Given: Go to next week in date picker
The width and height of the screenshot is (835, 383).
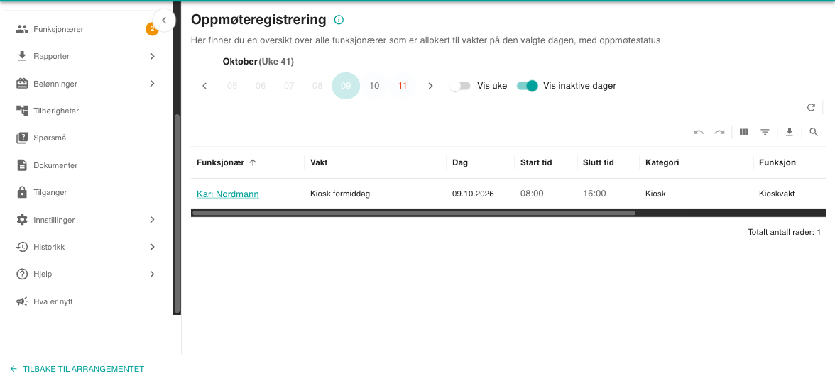Looking at the screenshot, I should tap(431, 86).
